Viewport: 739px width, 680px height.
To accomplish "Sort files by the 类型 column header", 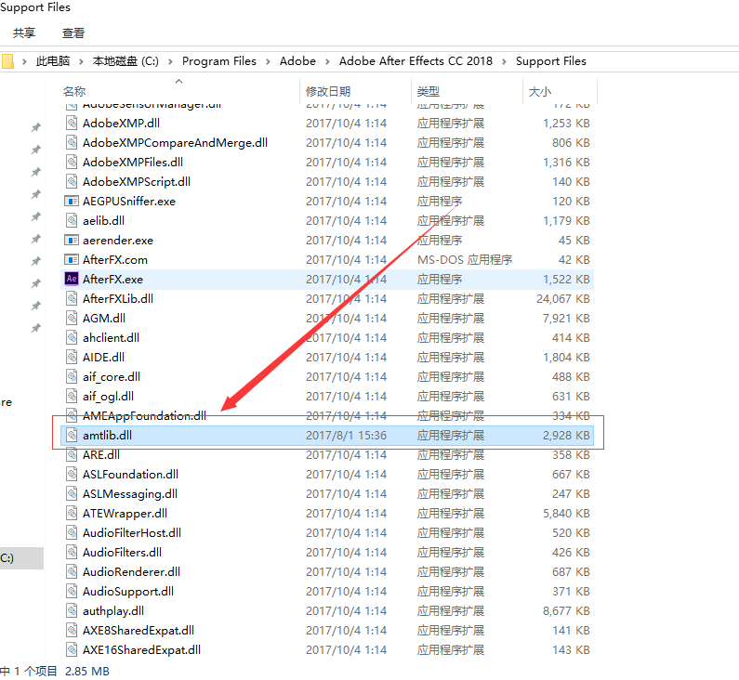I will click(x=428, y=91).
